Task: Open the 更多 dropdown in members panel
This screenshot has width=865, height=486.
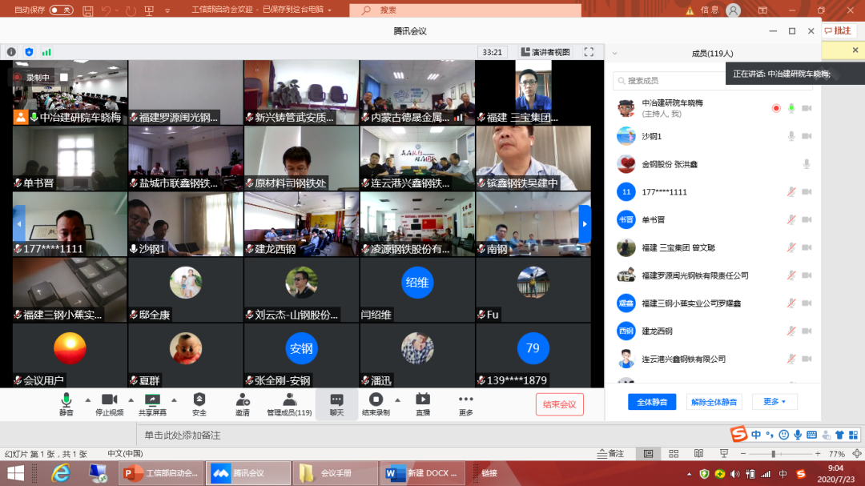Action: tap(774, 402)
